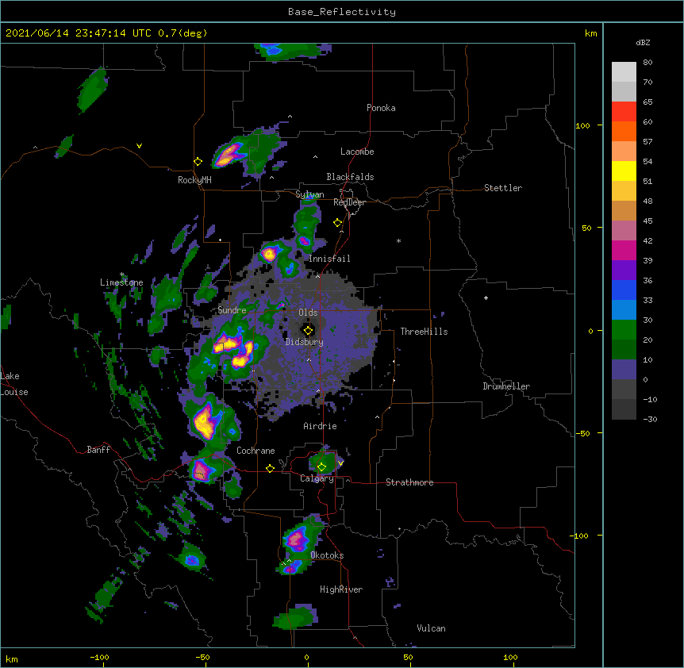Click the Olds label

tap(308, 313)
